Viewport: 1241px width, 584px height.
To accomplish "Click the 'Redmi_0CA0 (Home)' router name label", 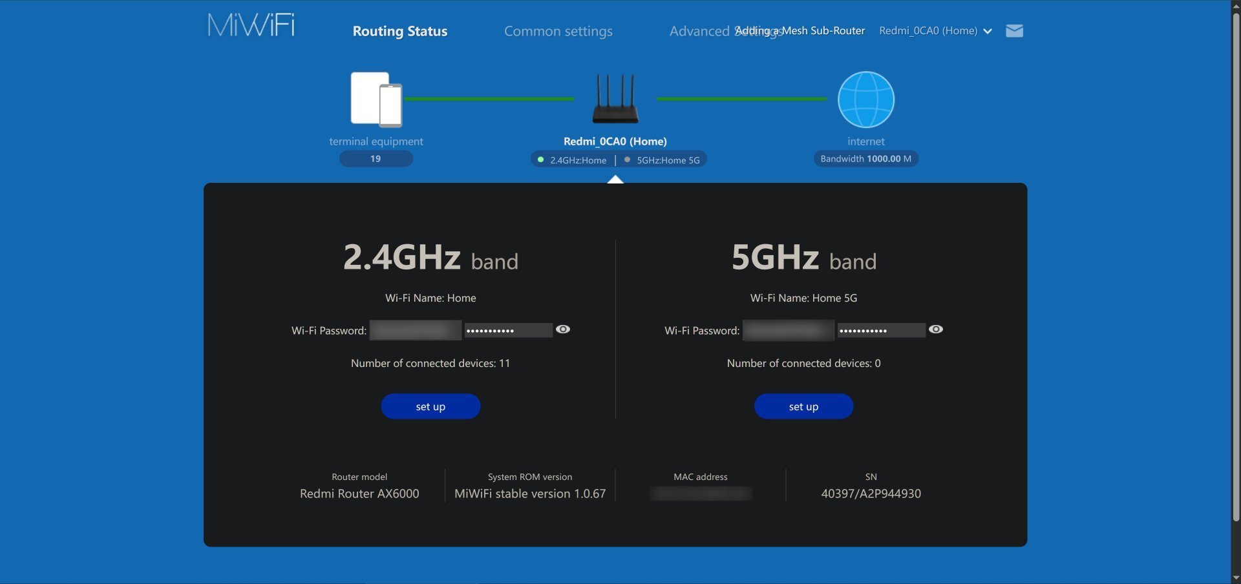I will click(615, 141).
